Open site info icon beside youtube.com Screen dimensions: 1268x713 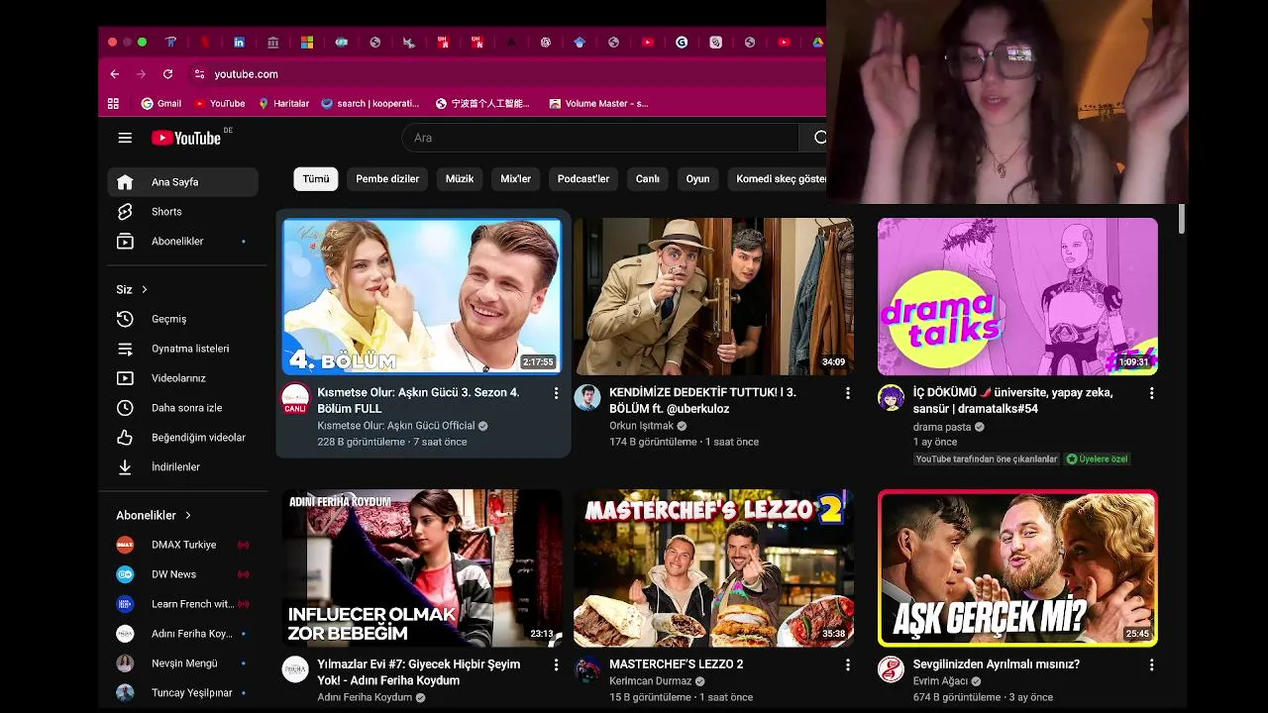click(x=199, y=74)
